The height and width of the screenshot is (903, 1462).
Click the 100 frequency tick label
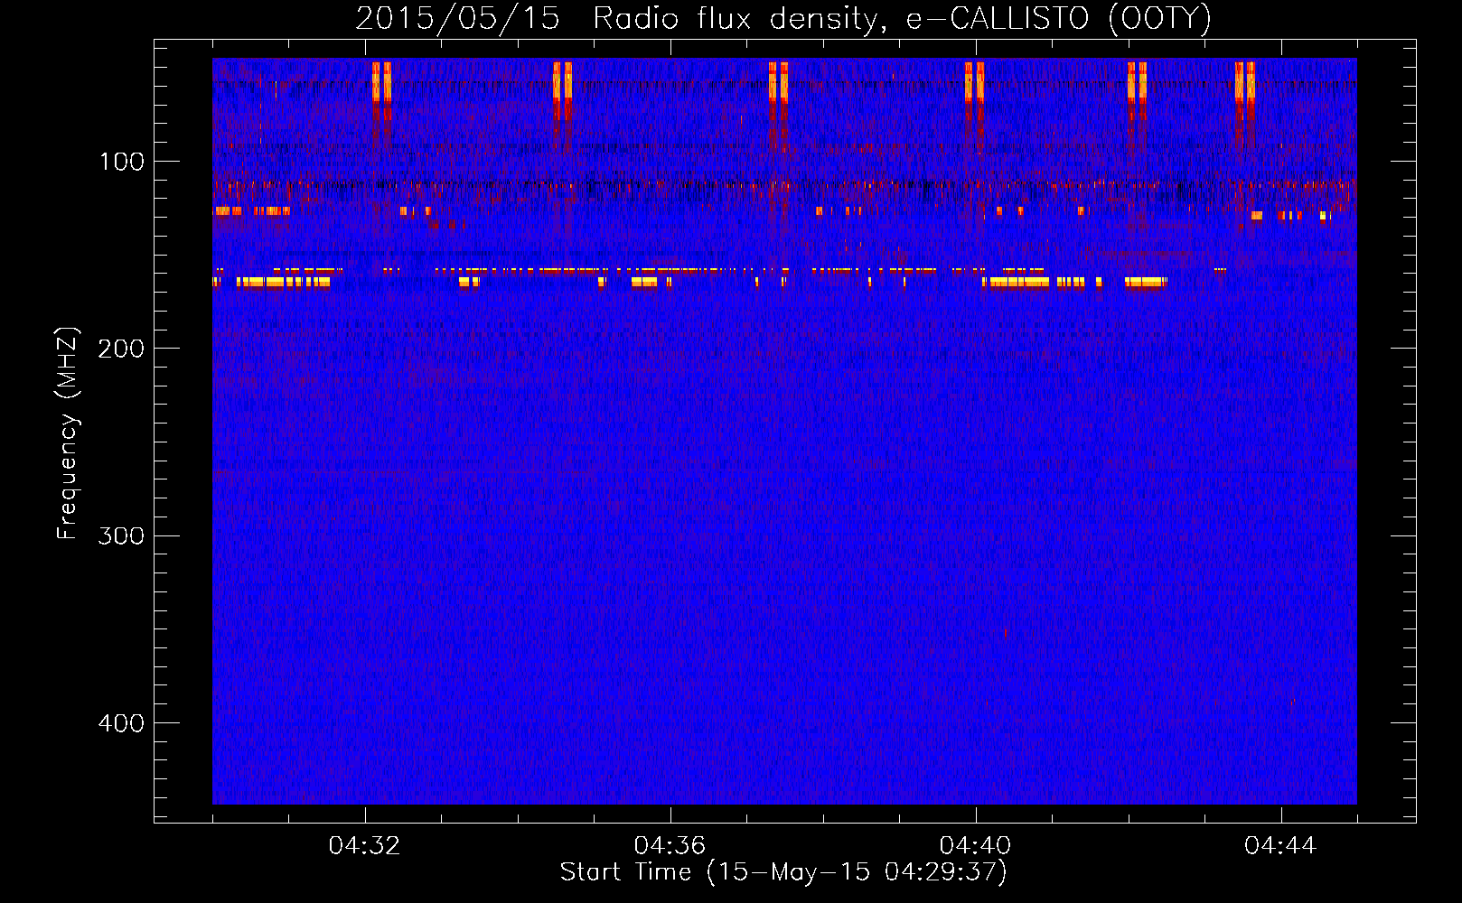tap(122, 162)
